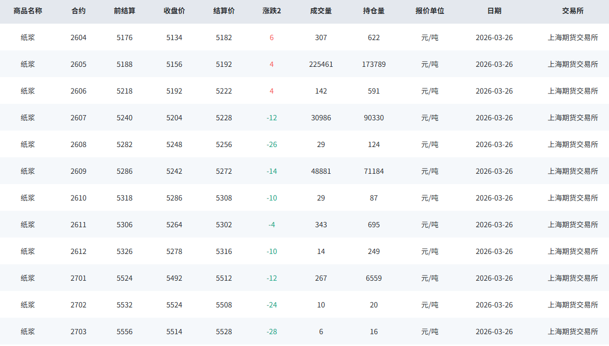609x346 pixels.
Task: Click the 日期 column header
Action: 494,11
